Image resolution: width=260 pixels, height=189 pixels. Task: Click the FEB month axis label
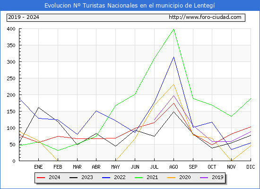(x=58, y=167)
